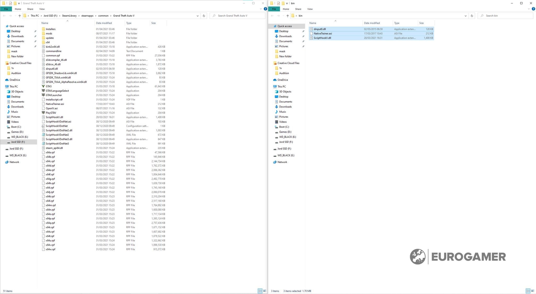Unpin Desktop from Quick access
The width and height of the screenshot is (536, 294).
35,31
